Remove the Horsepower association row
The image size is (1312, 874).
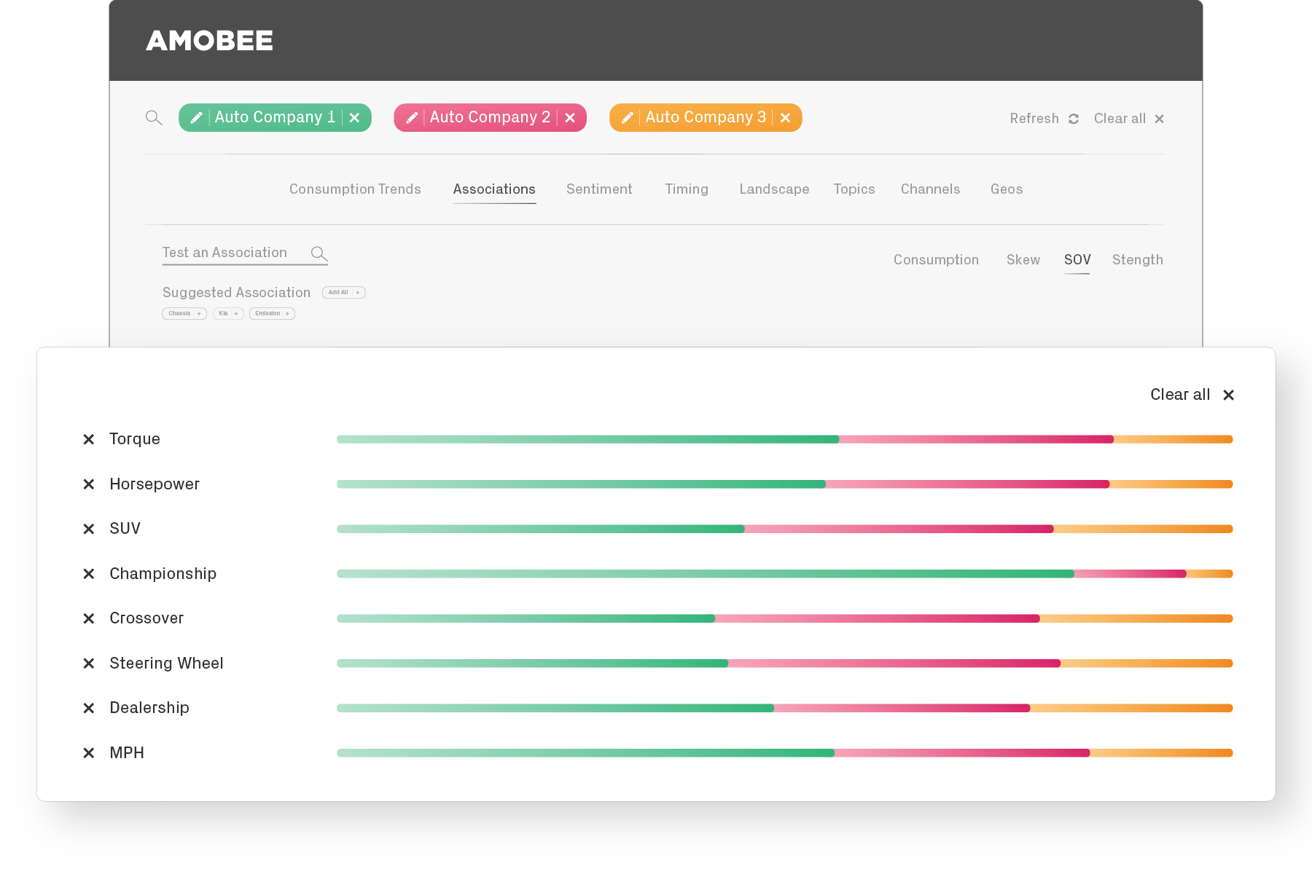[x=89, y=484]
